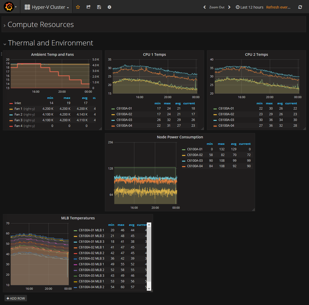Open dashboard settings via the gear icon
Viewport: 309px width, 305px height.
point(109,7)
